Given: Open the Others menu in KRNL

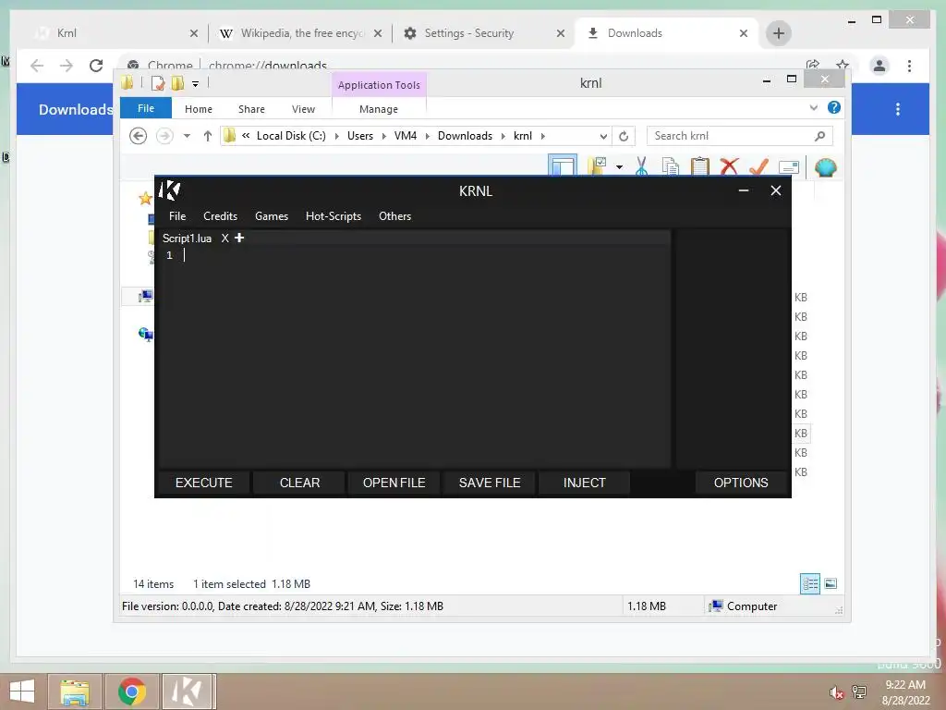Looking at the screenshot, I should [x=394, y=216].
